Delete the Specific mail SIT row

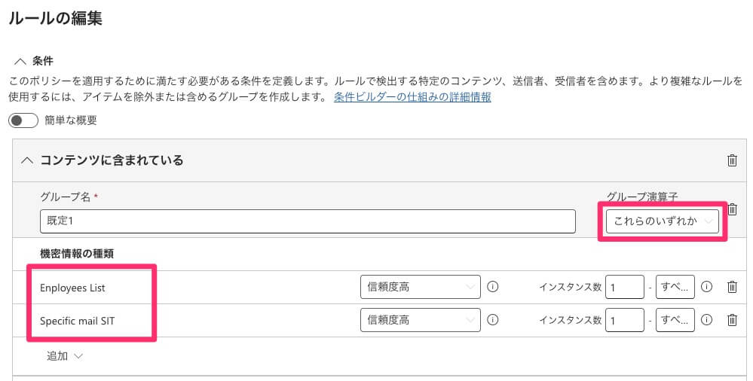point(731,320)
